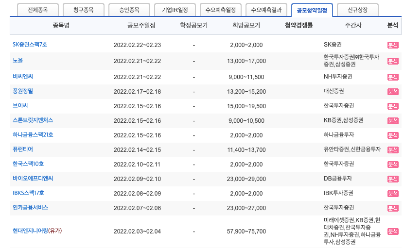The width and height of the screenshot is (404, 248).
Task: Click the 종목명 column header
Action: coord(61,25)
